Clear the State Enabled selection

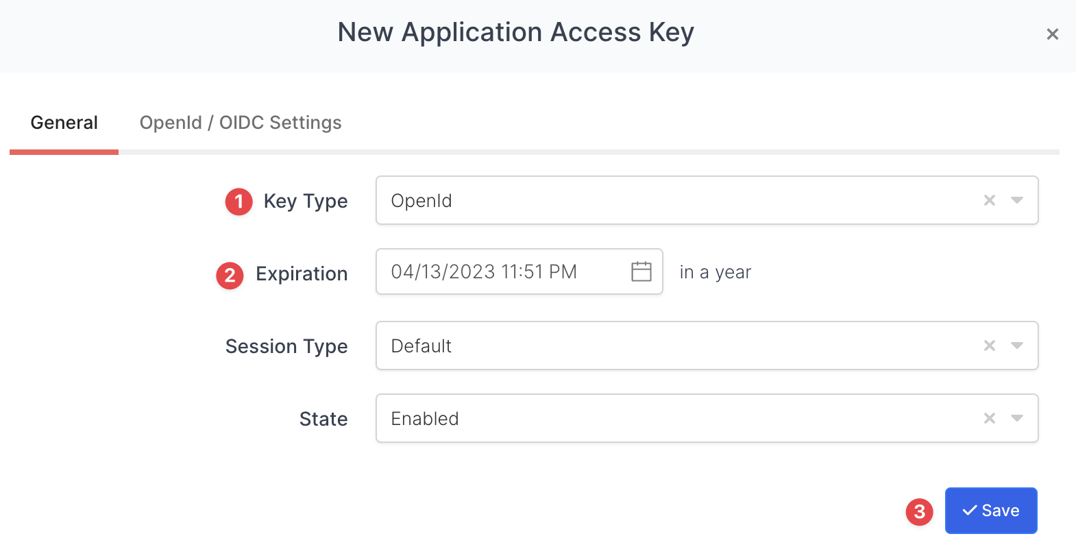click(x=989, y=418)
